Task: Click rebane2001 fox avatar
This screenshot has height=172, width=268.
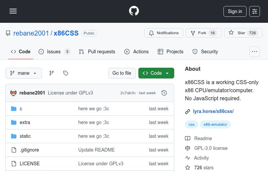Action: tap(13, 93)
